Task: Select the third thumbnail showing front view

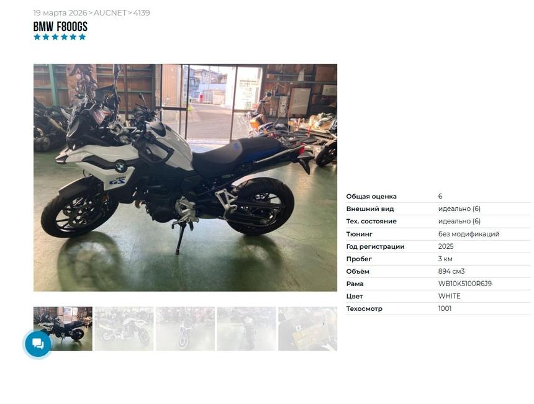Action: coord(185,328)
